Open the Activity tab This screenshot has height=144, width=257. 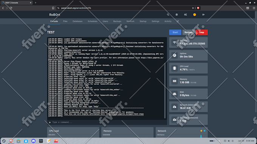pyautogui.click(x=168, y=21)
